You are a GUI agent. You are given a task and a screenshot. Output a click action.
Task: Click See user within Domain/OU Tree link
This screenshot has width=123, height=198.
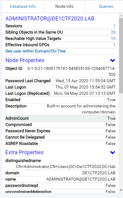[35, 51]
